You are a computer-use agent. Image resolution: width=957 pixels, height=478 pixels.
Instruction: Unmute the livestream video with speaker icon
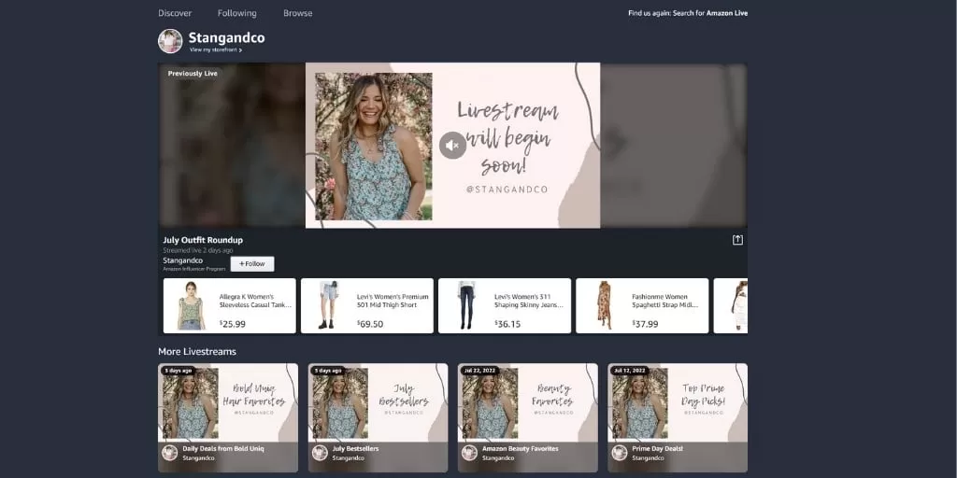(x=452, y=145)
